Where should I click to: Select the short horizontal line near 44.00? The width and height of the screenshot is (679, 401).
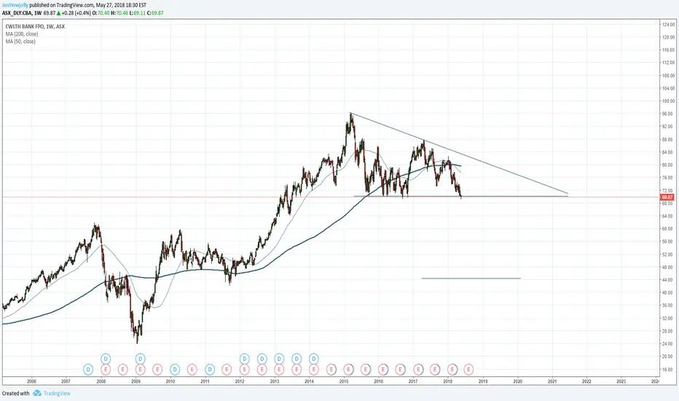(x=471, y=279)
